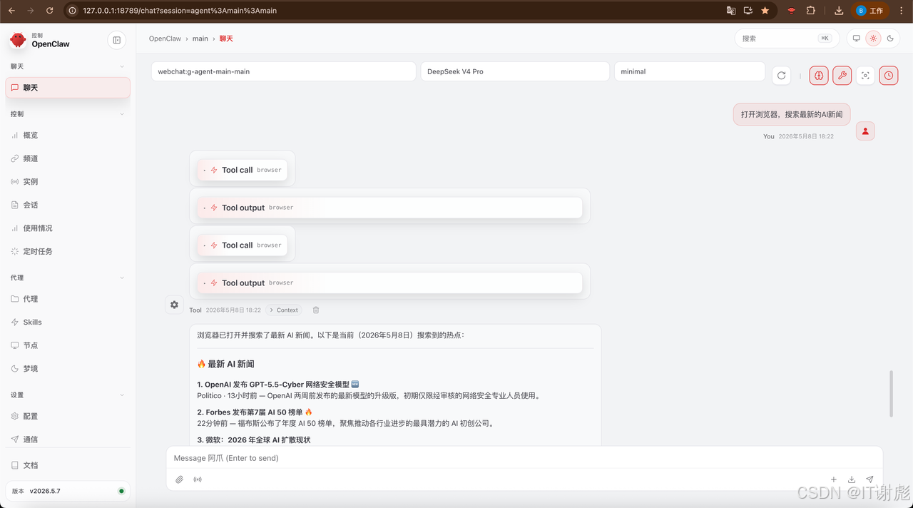Click version v2026.5.7 status badge
Viewport: 913px width, 508px height.
pos(68,491)
